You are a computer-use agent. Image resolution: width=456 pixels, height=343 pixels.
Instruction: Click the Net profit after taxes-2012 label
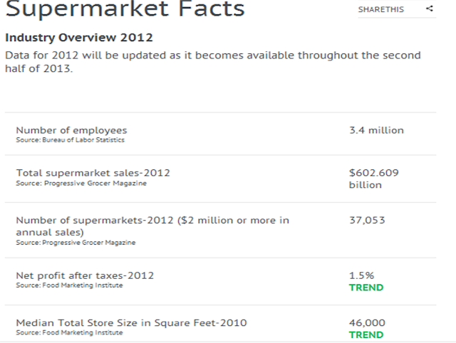click(x=85, y=275)
